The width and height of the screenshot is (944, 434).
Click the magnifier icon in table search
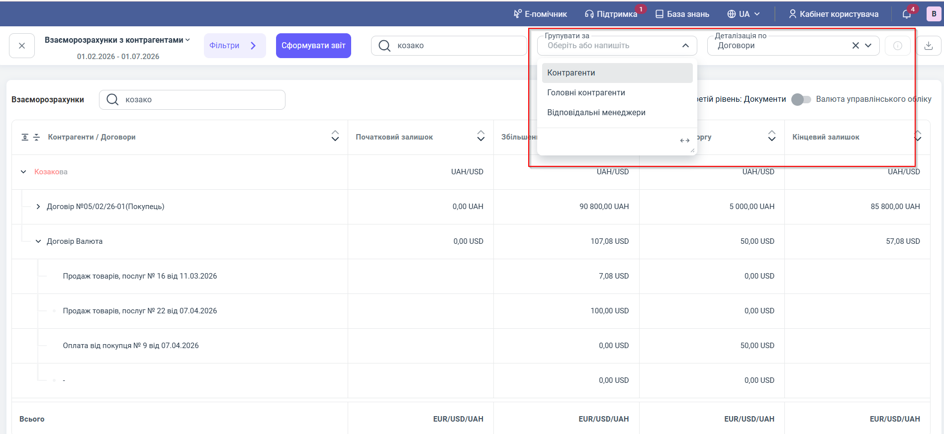[113, 100]
